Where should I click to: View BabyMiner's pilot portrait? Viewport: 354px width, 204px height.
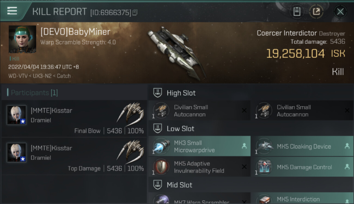pyautogui.click(x=22, y=39)
